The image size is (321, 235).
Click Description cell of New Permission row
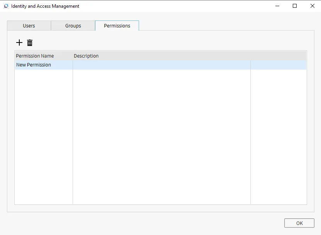coord(161,65)
